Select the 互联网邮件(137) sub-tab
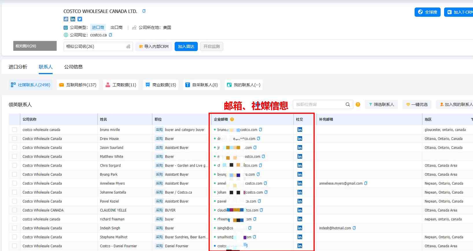Screen dimensions: 473x251 78,85
